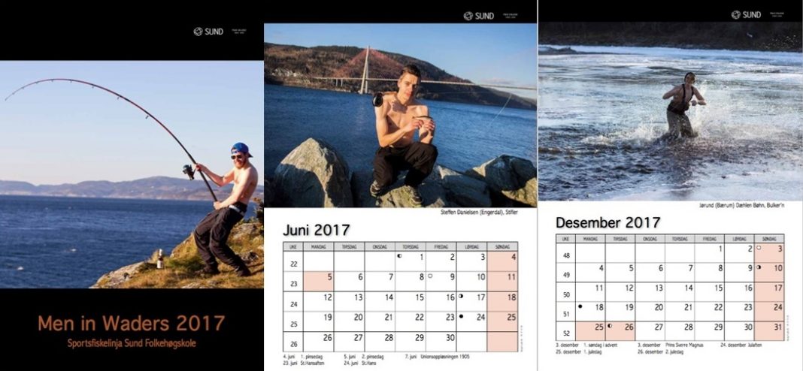The image size is (803, 371).
Task: Open the cover photo with bent fishing rod
Action: (x=132, y=174)
